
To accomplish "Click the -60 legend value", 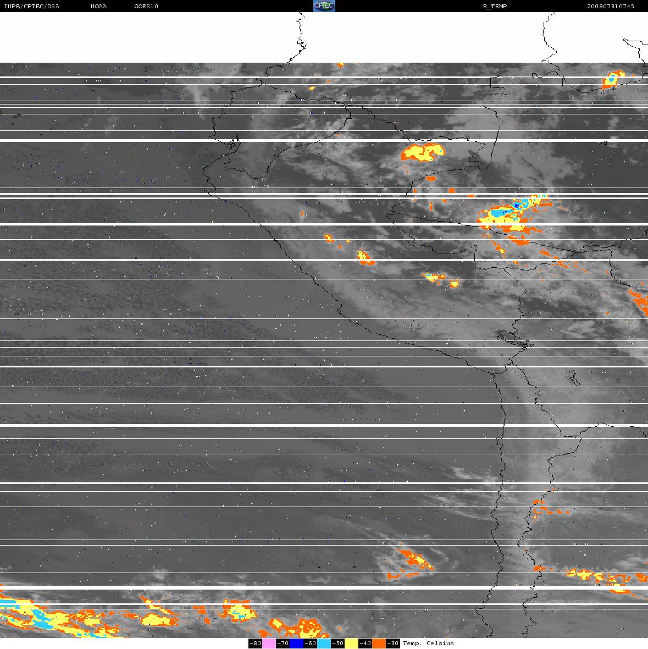I will [x=310, y=643].
